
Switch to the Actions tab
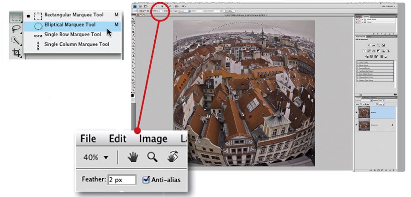[x=366, y=16]
